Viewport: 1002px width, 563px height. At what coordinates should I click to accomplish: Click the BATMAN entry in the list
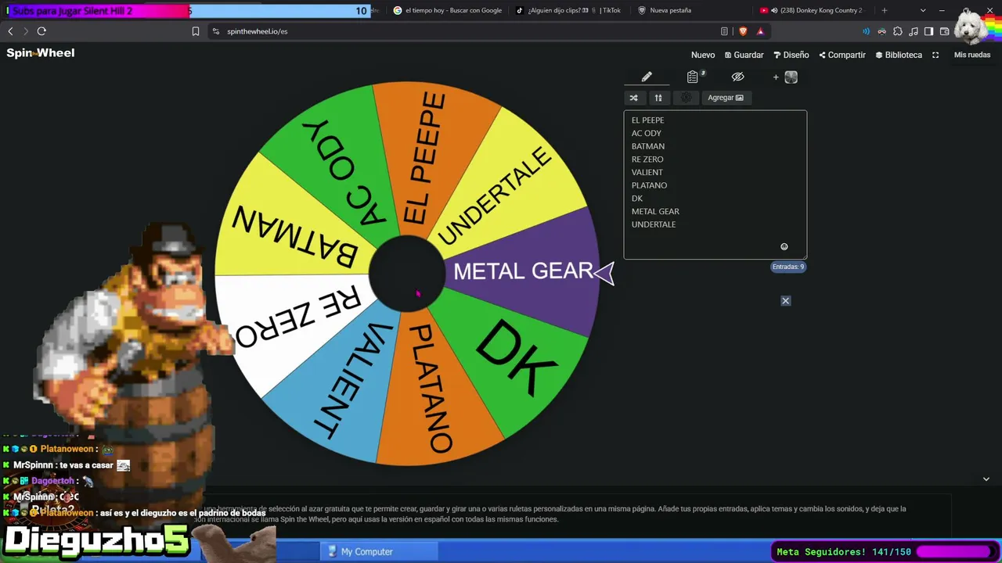tap(648, 146)
